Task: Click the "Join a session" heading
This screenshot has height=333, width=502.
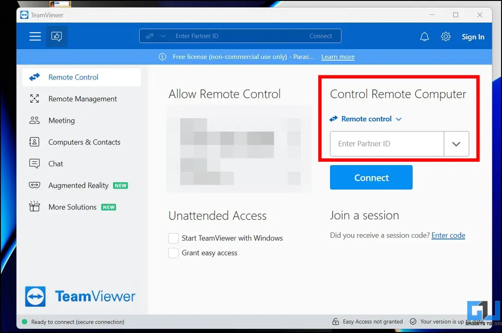Action: click(364, 215)
